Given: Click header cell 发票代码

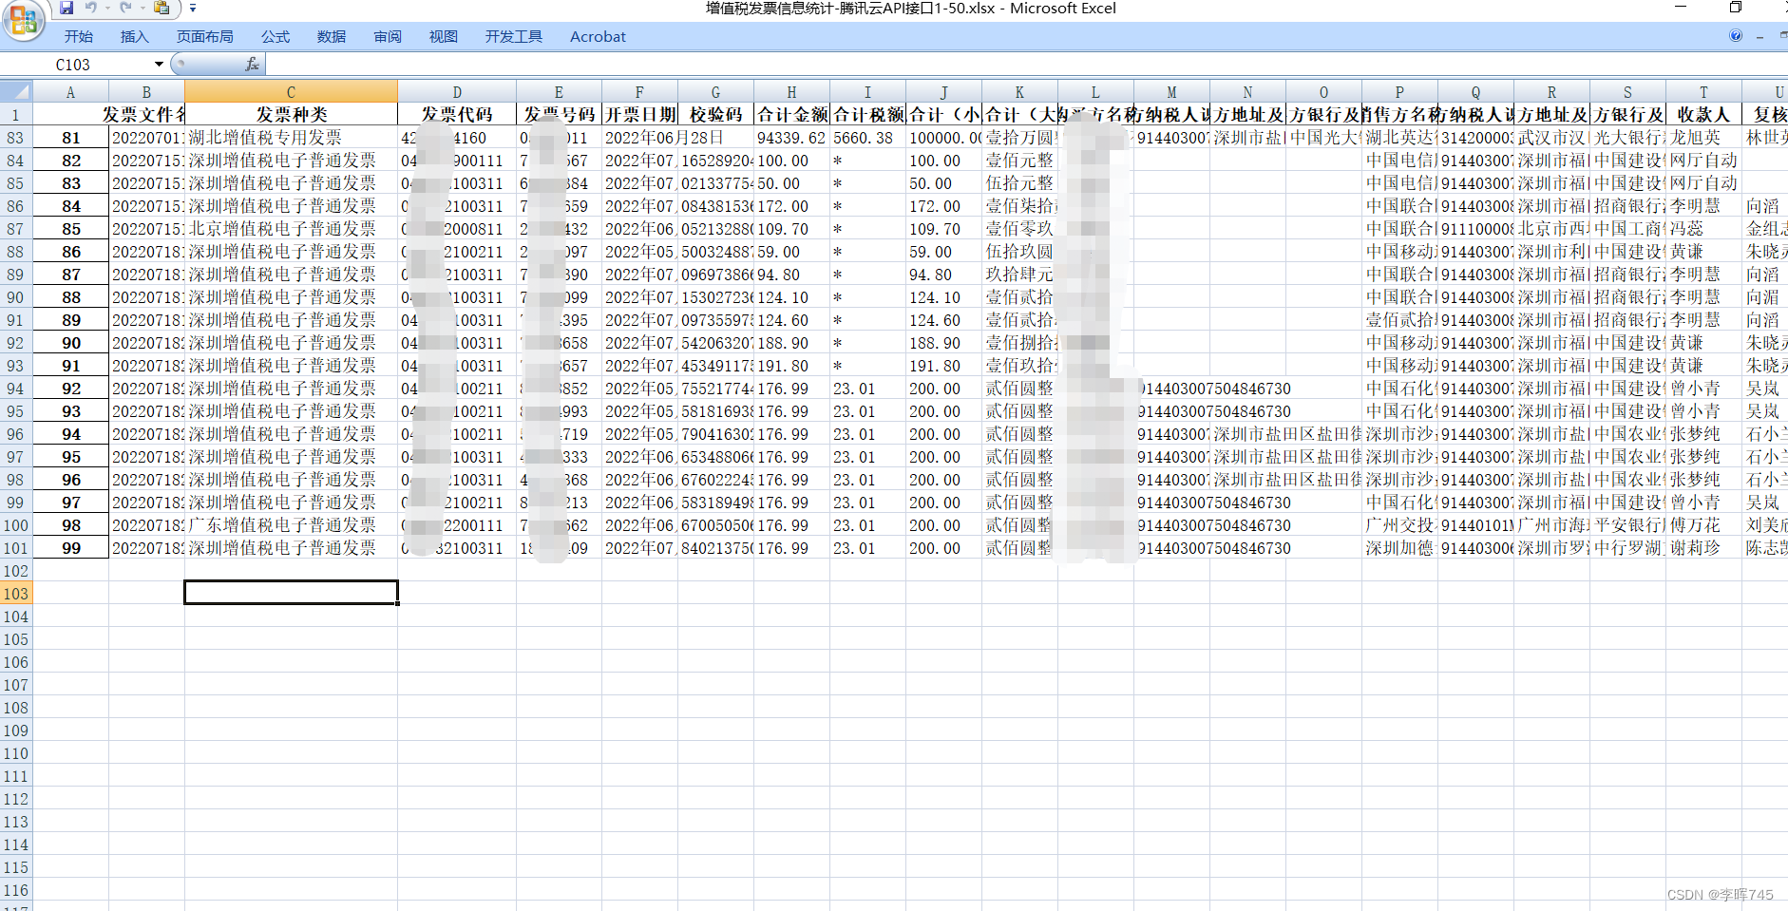Looking at the screenshot, I should [x=457, y=115].
